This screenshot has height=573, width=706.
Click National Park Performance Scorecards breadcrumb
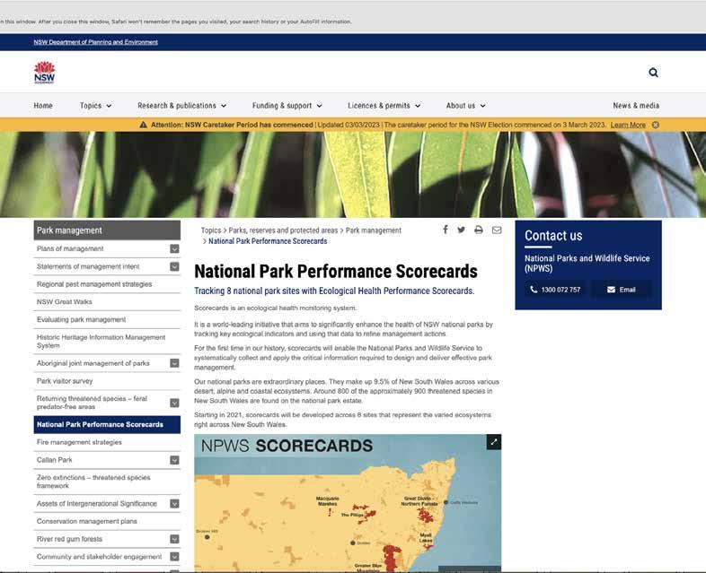pyautogui.click(x=268, y=241)
